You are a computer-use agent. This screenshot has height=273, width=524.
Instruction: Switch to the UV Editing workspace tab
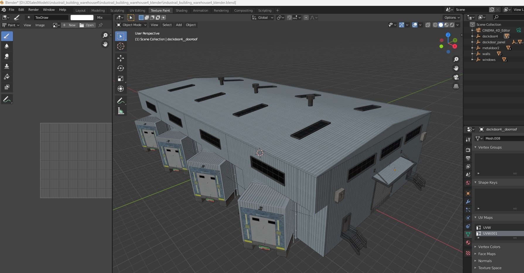[x=137, y=11]
